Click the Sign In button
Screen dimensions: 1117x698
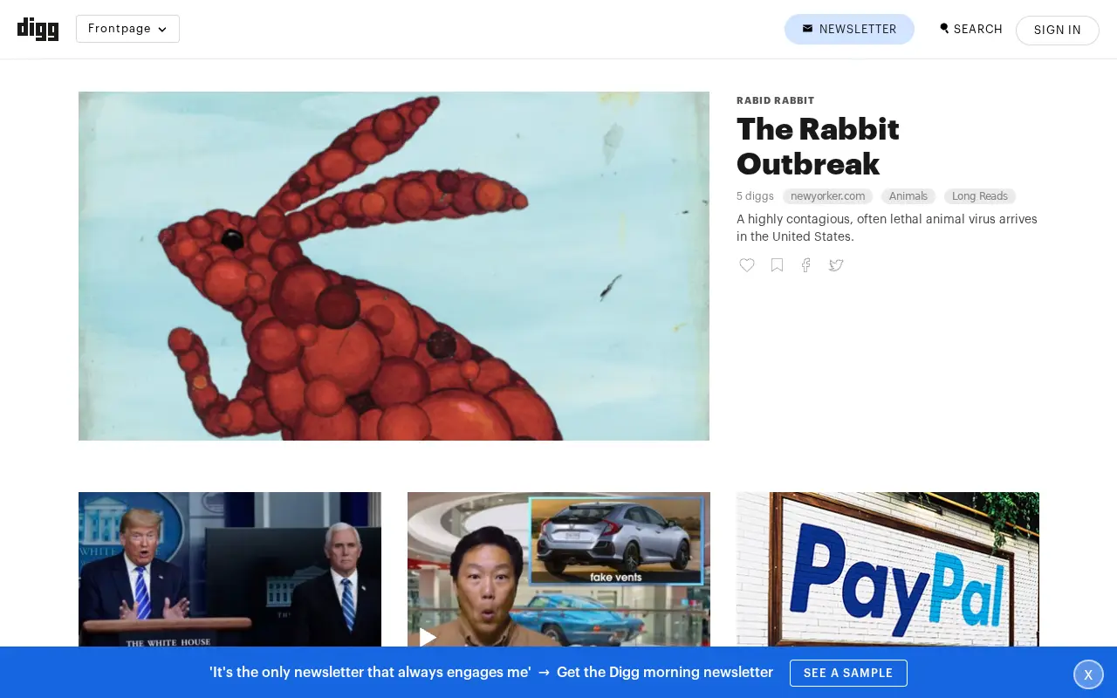[x=1057, y=30]
